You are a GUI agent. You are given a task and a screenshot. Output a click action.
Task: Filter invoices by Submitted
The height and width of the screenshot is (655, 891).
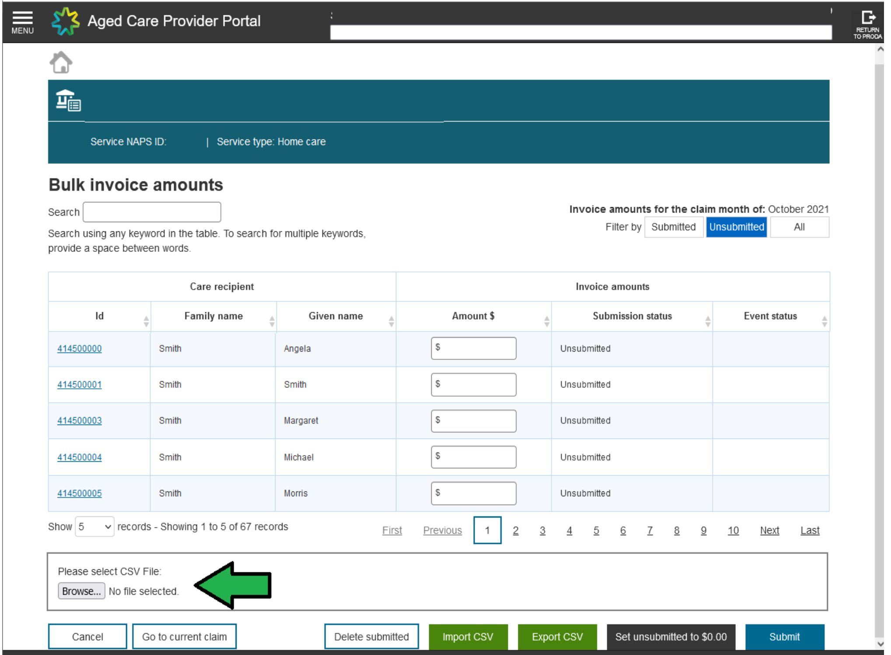(x=674, y=227)
